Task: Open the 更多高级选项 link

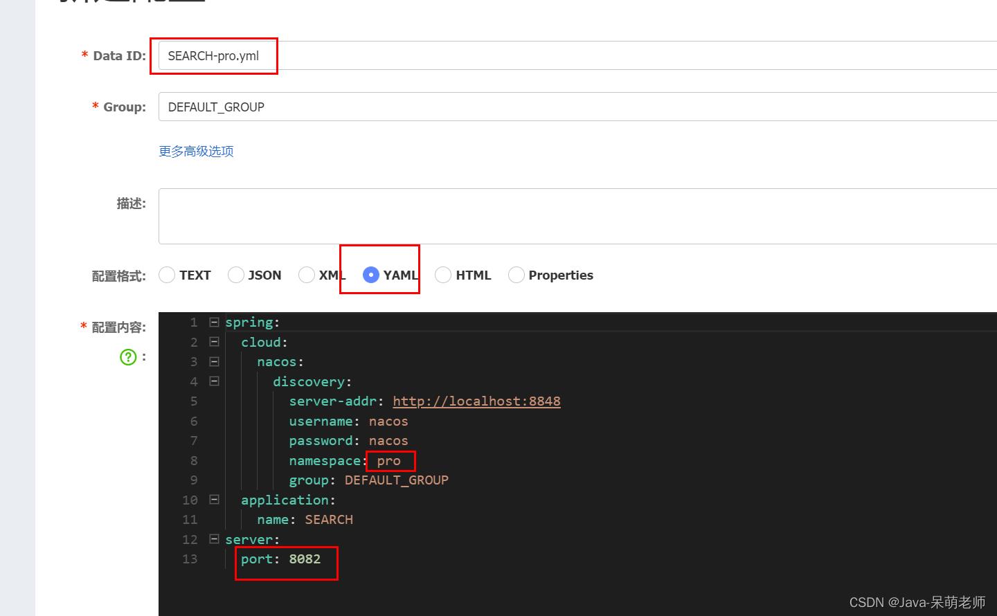Action: tap(196, 151)
